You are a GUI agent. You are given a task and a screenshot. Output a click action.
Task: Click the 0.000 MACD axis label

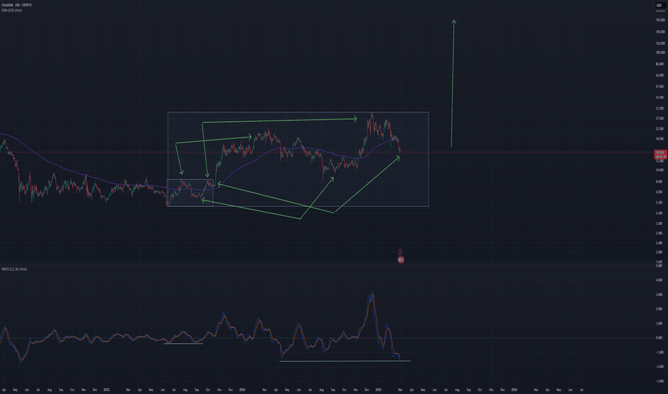(660, 338)
